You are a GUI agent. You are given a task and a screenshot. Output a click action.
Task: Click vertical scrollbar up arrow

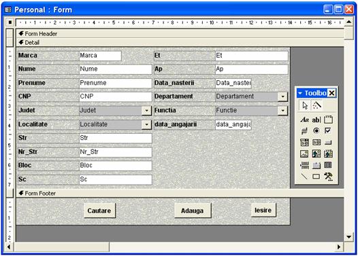[x=348, y=22]
